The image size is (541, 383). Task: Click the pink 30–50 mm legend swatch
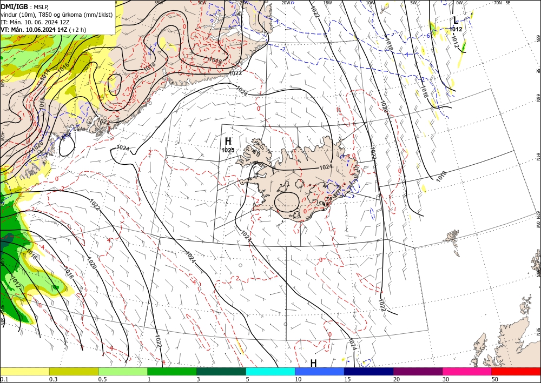click(x=467, y=371)
